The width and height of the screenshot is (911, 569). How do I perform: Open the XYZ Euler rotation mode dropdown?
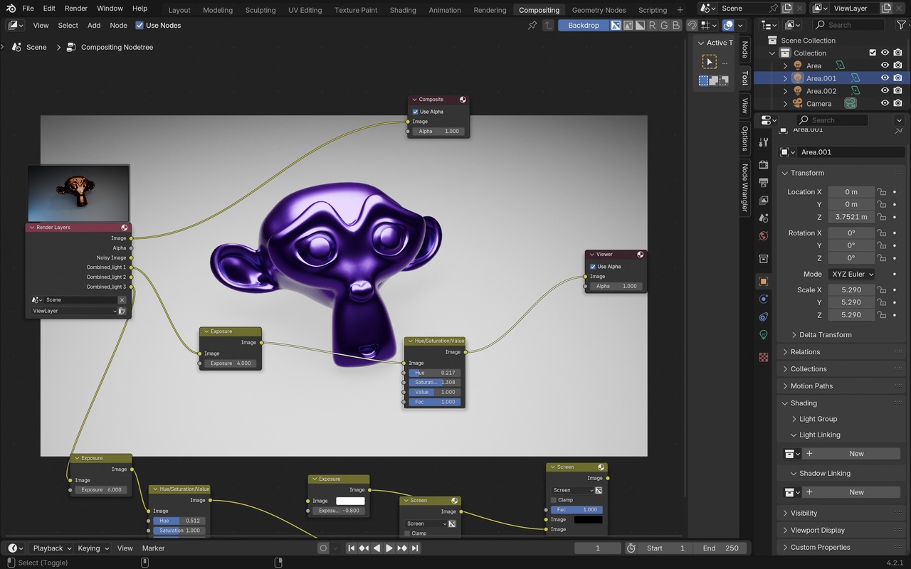tap(851, 274)
